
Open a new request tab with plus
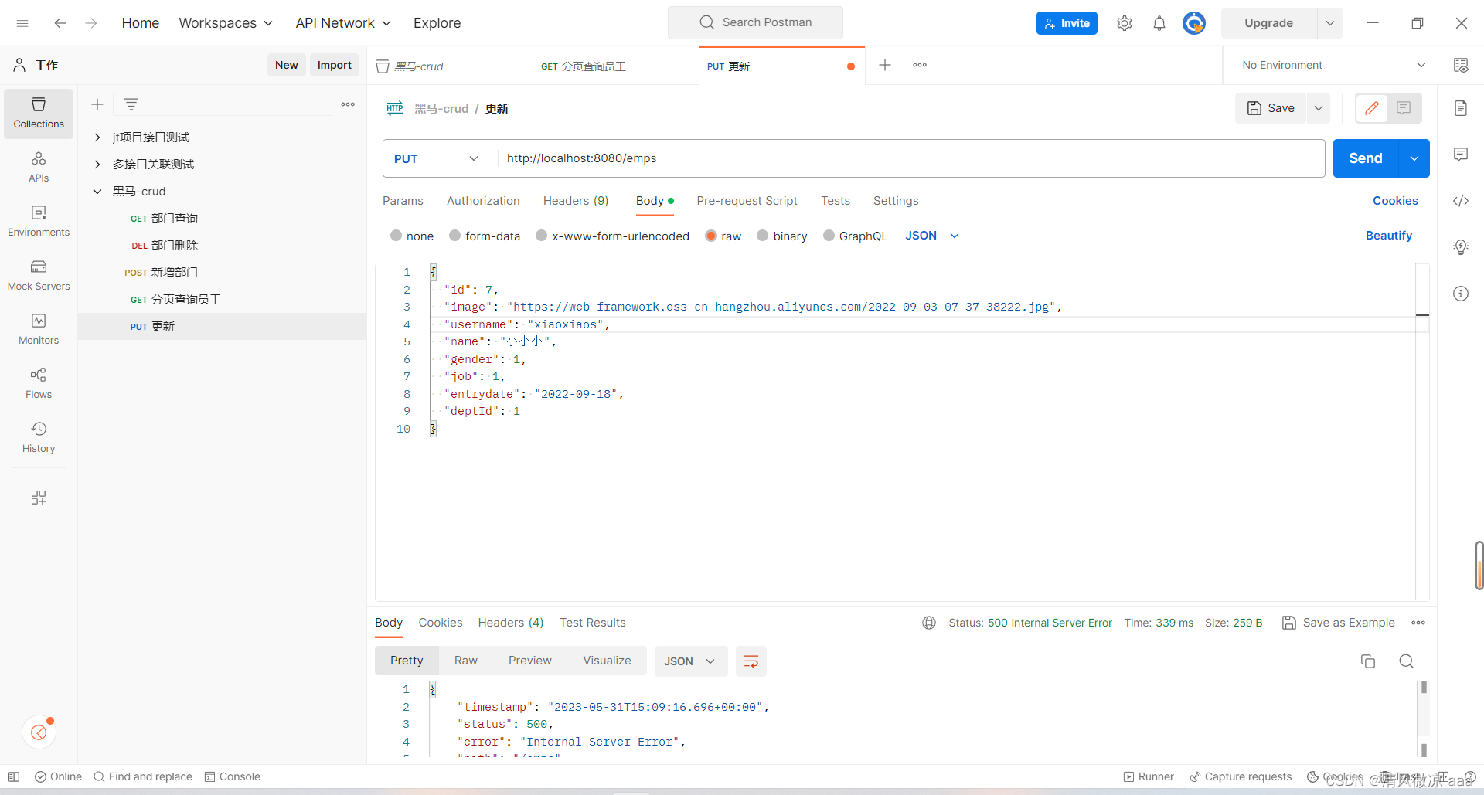(885, 65)
